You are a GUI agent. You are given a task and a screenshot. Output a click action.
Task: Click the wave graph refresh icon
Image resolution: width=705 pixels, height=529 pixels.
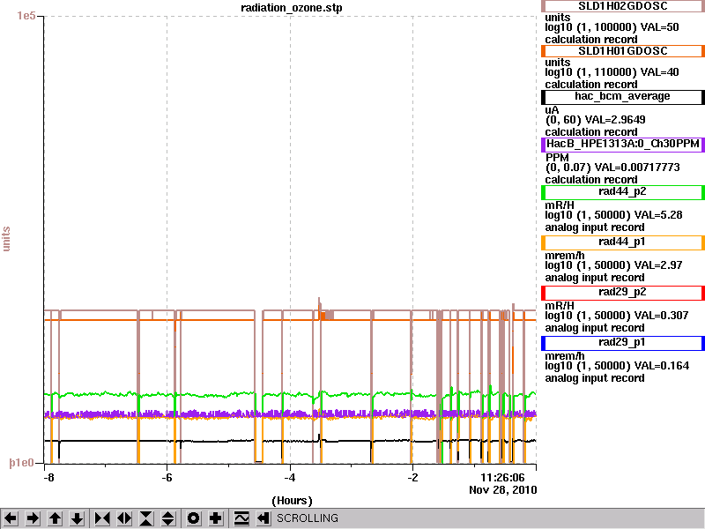[241, 518]
